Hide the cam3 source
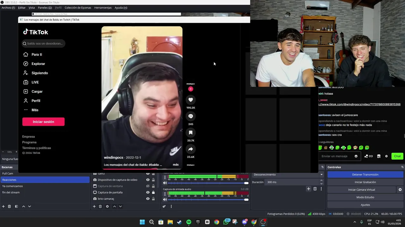This screenshot has height=227, width=405. pyautogui.click(x=148, y=174)
